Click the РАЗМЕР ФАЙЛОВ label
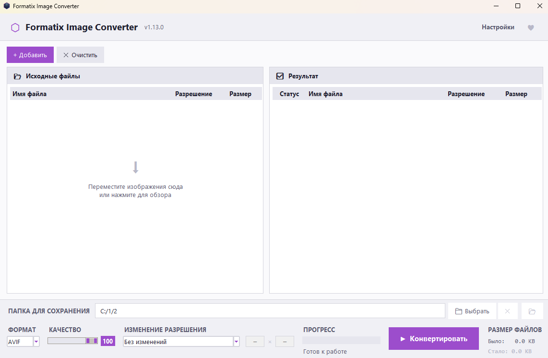This screenshot has height=358, width=548. tap(515, 330)
